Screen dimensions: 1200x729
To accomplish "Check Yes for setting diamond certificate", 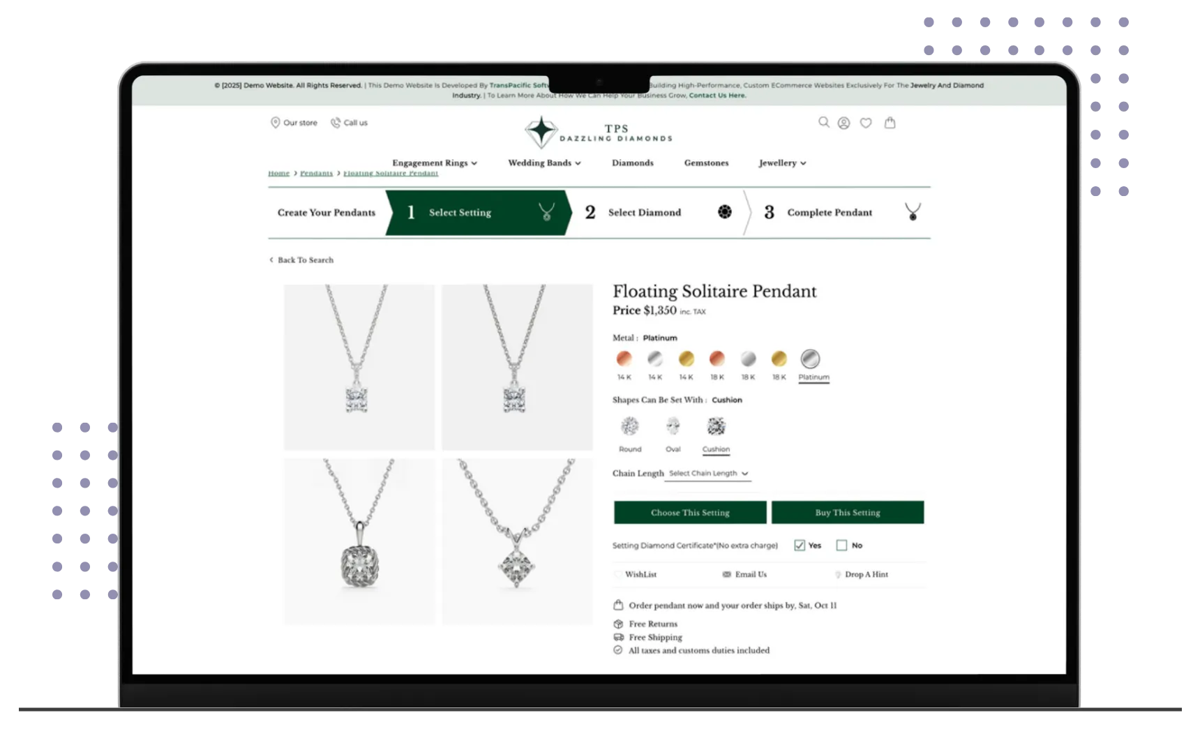I will pyautogui.click(x=800, y=546).
